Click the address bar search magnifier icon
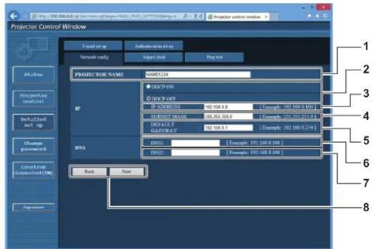Viewport: 373px width, 249px height. 185,16
